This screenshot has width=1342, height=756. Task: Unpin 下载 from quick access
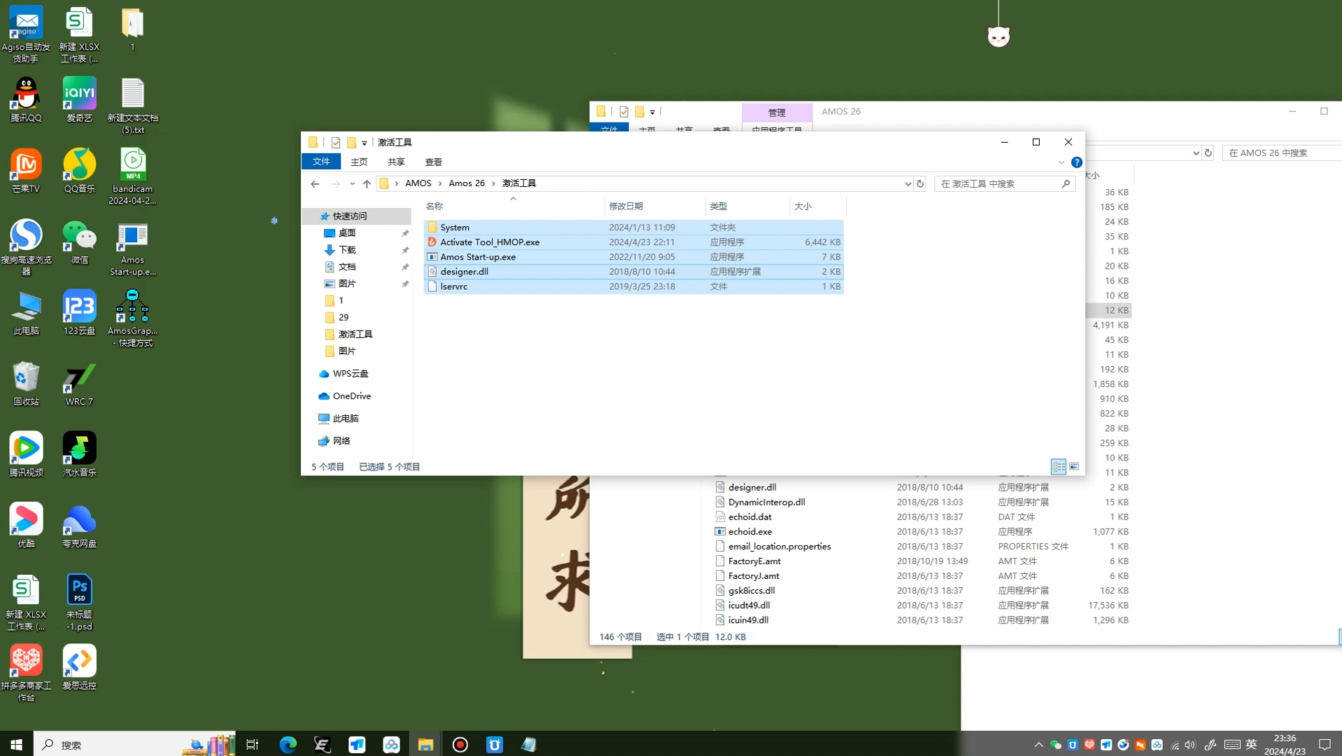(405, 250)
